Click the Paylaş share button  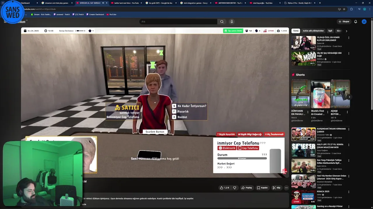pyautogui.click(x=247, y=188)
